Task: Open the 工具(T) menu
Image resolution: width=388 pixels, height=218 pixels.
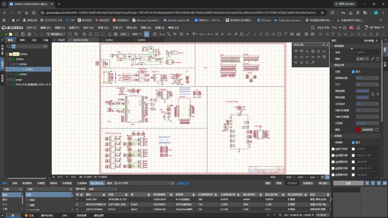Action: pyautogui.click(x=117, y=28)
